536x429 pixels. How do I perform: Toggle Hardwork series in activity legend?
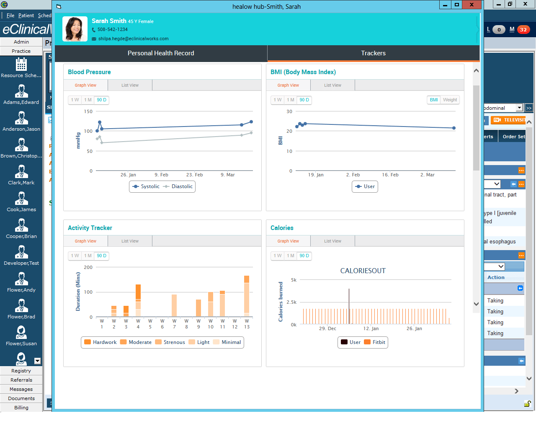click(x=100, y=342)
